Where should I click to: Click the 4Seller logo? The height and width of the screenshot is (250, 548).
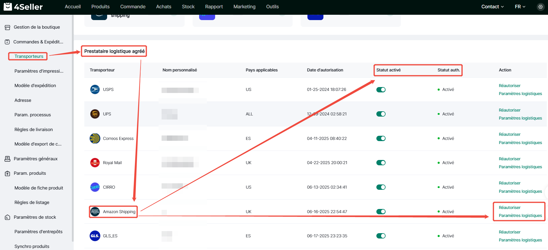coord(23,6)
